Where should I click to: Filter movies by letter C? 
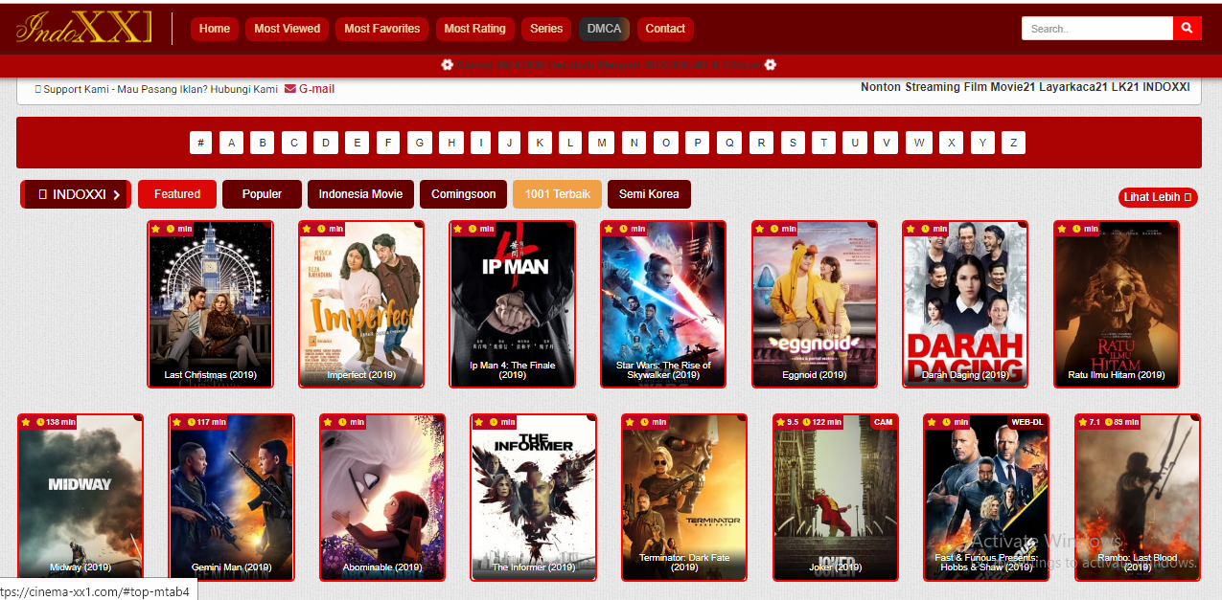click(294, 144)
